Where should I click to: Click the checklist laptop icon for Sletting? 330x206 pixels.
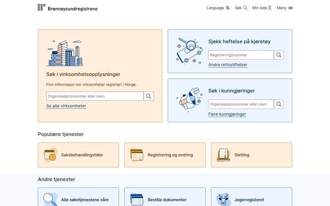click(224, 155)
